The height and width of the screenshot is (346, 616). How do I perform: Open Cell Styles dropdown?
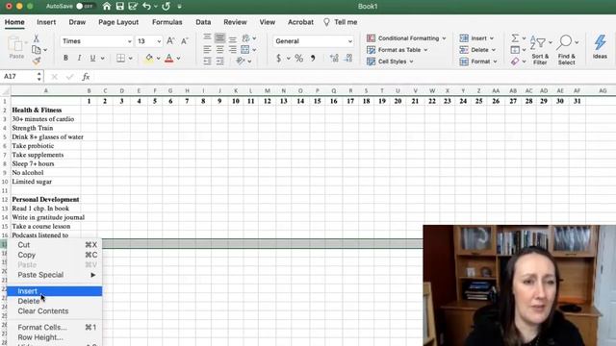(x=390, y=62)
